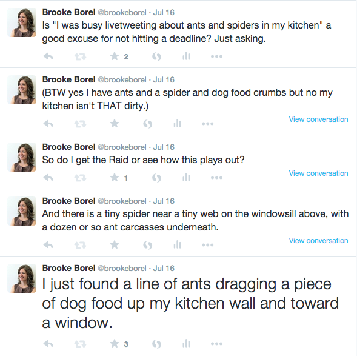Retweet the 'get the Raid' tweet
This screenshot has height=356, width=357.
click(x=80, y=178)
